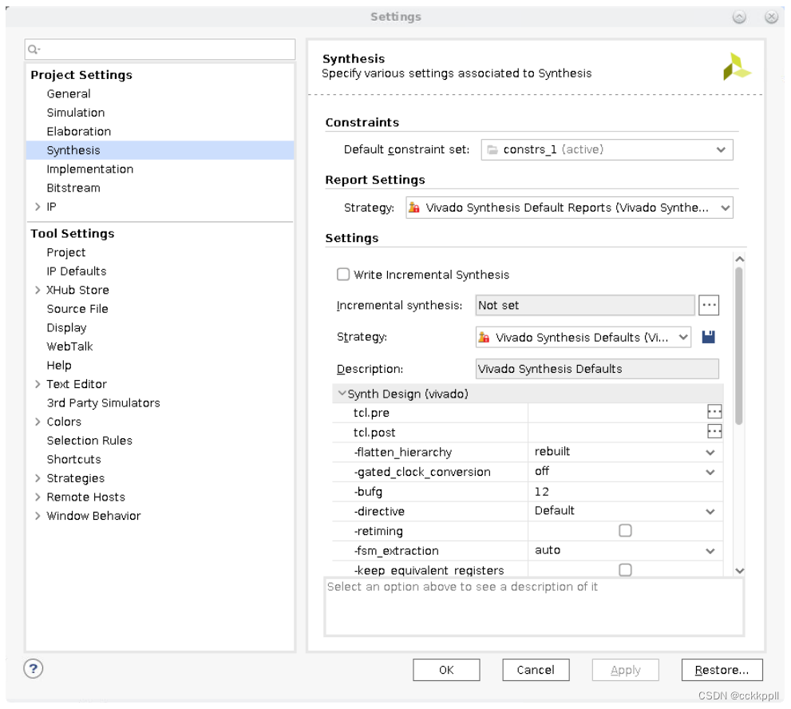This screenshot has height=709, width=791.
Task: Select the Bitstream settings page
Action: (73, 188)
